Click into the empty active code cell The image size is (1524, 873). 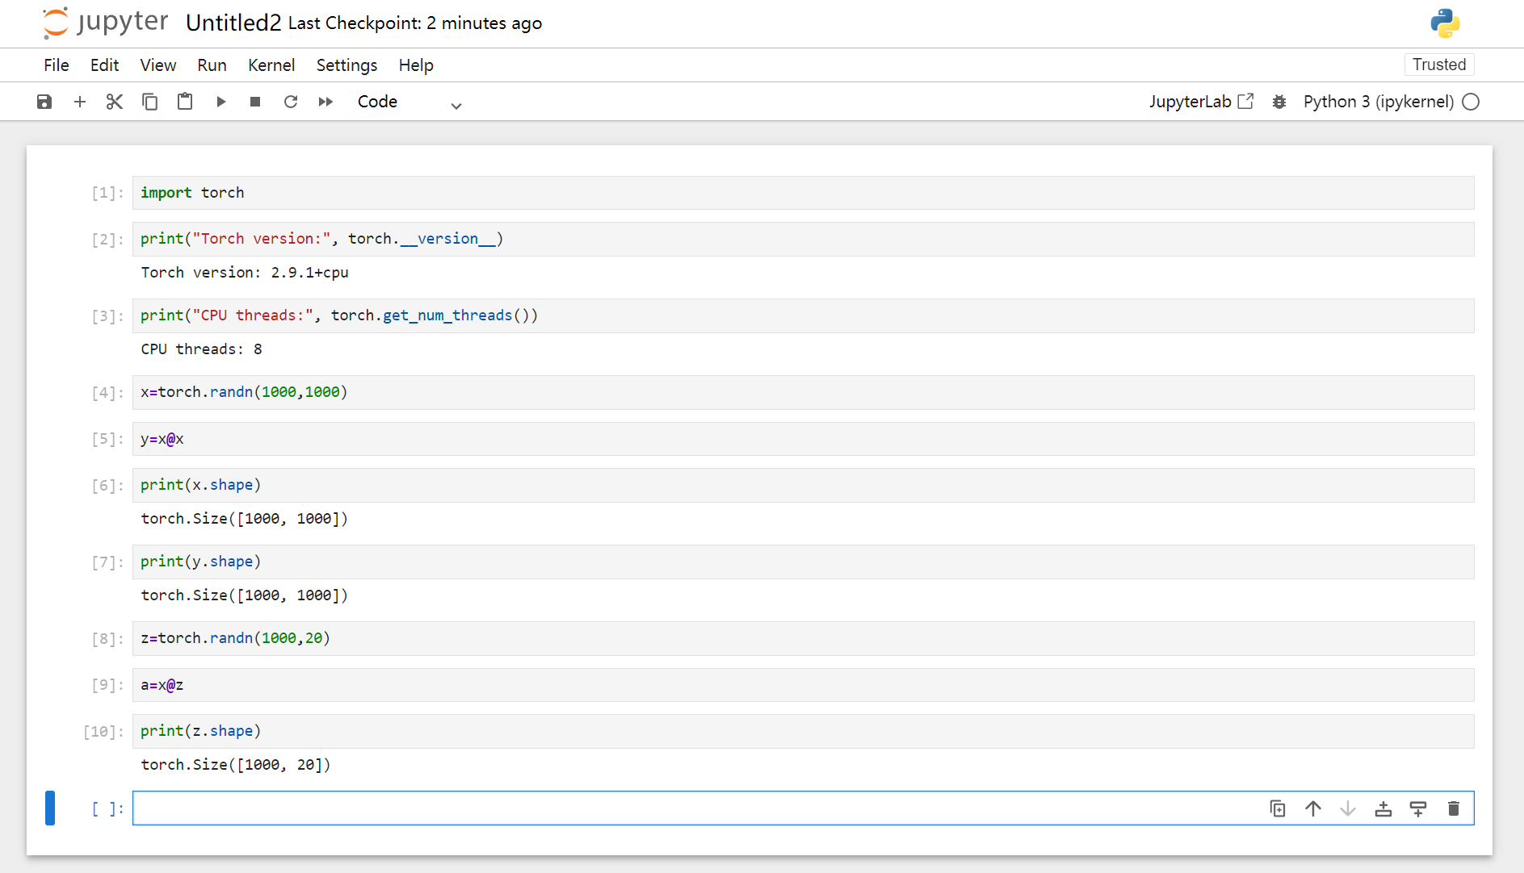[695, 808]
